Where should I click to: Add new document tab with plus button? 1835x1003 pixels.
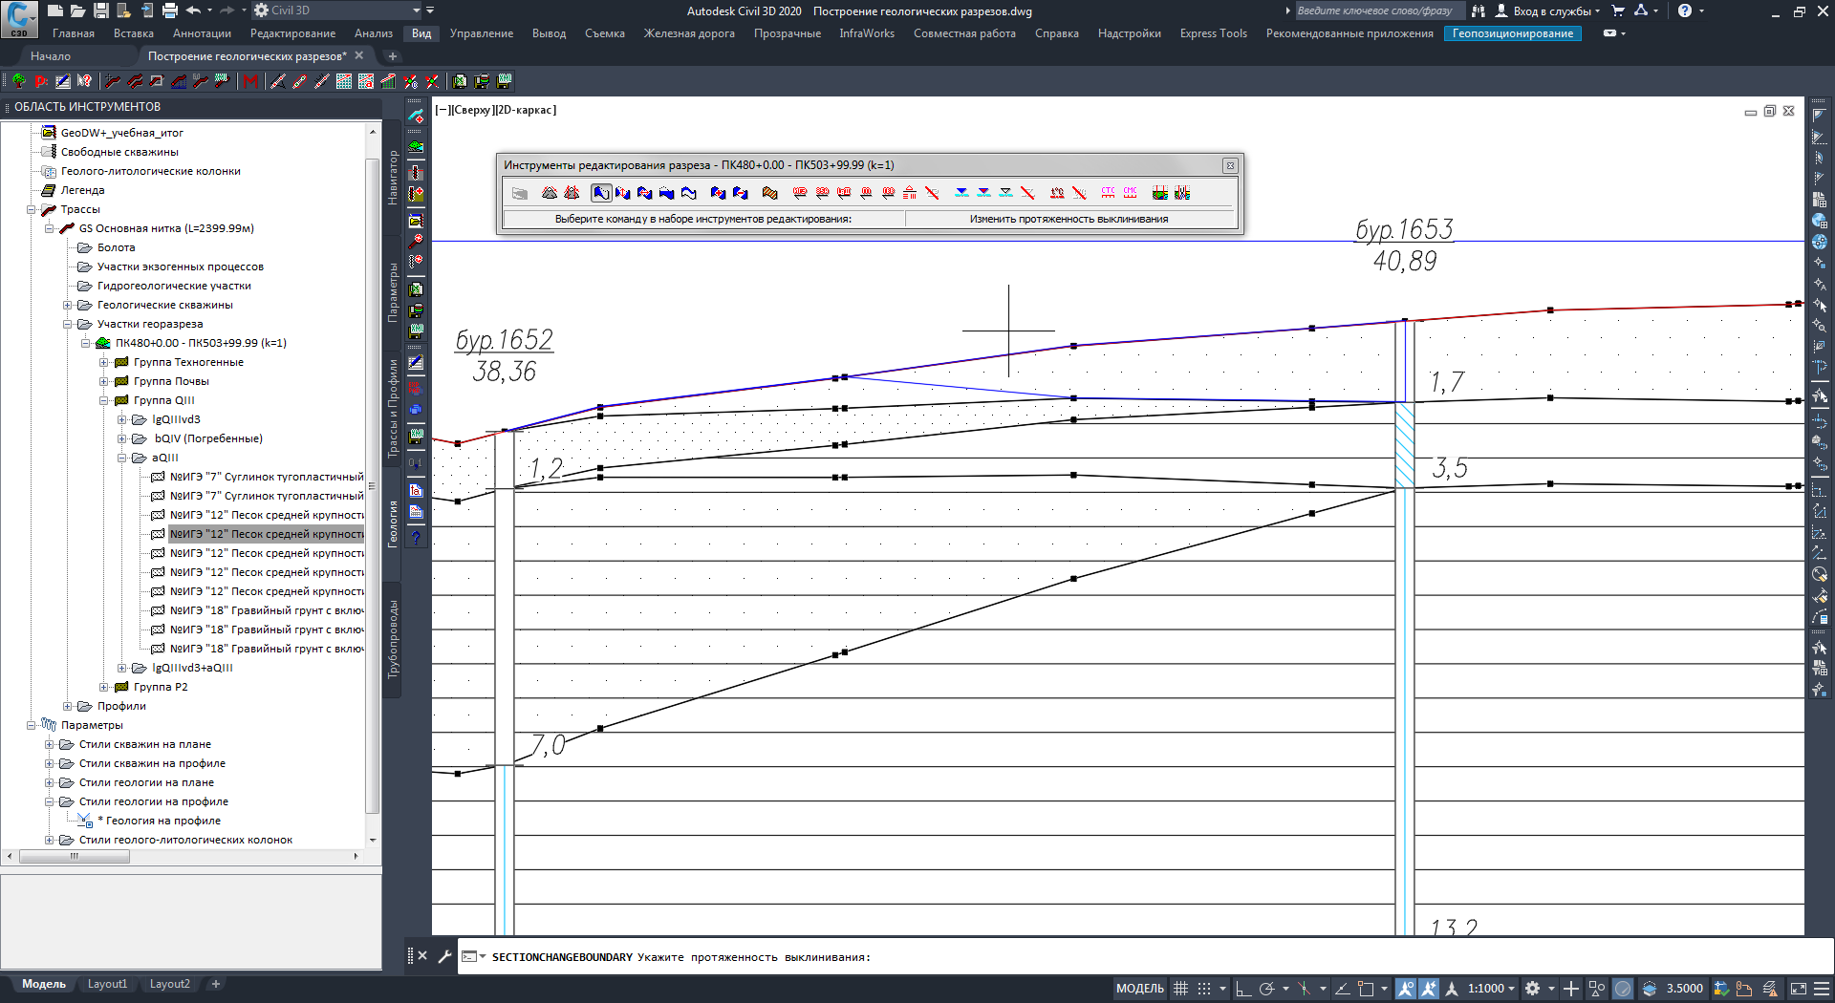pyautogui.click(x=392, y=56)
